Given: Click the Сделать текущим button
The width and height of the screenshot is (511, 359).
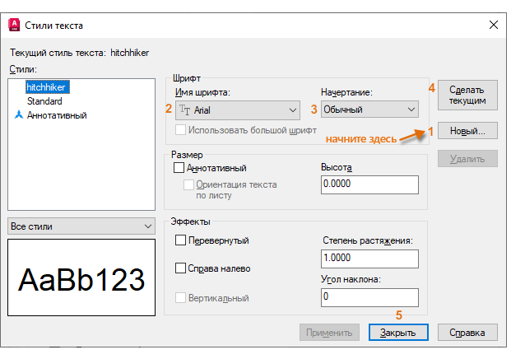Looking at the screenshot, I should (x=467, y=95).
